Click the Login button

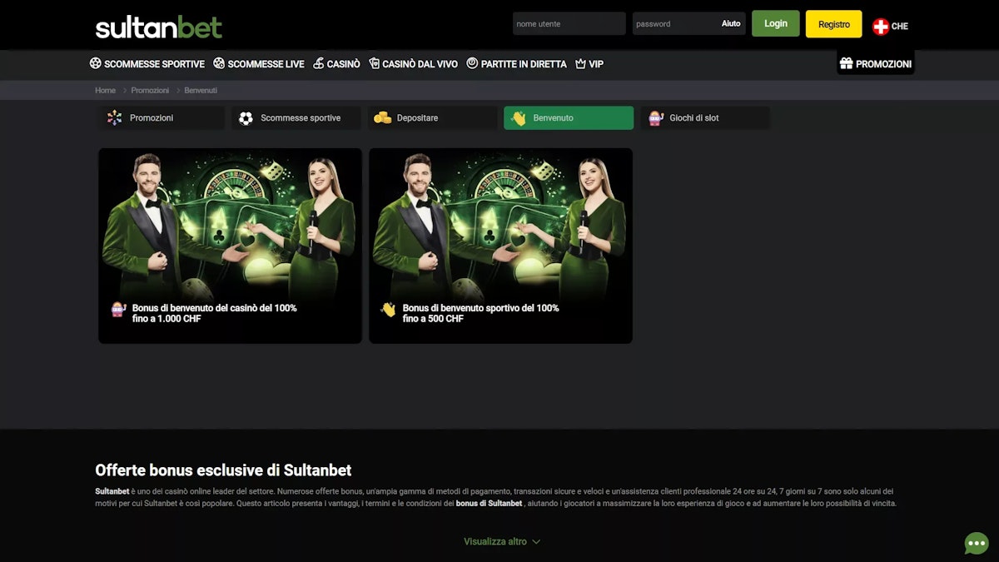tap(776, 23)
